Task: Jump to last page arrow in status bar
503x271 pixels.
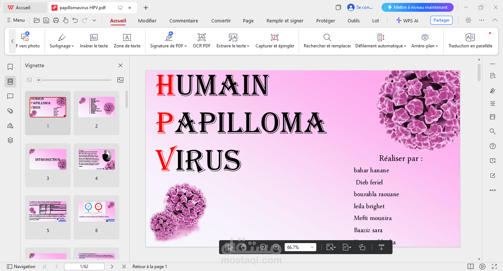Action: [x=123, y=267]
